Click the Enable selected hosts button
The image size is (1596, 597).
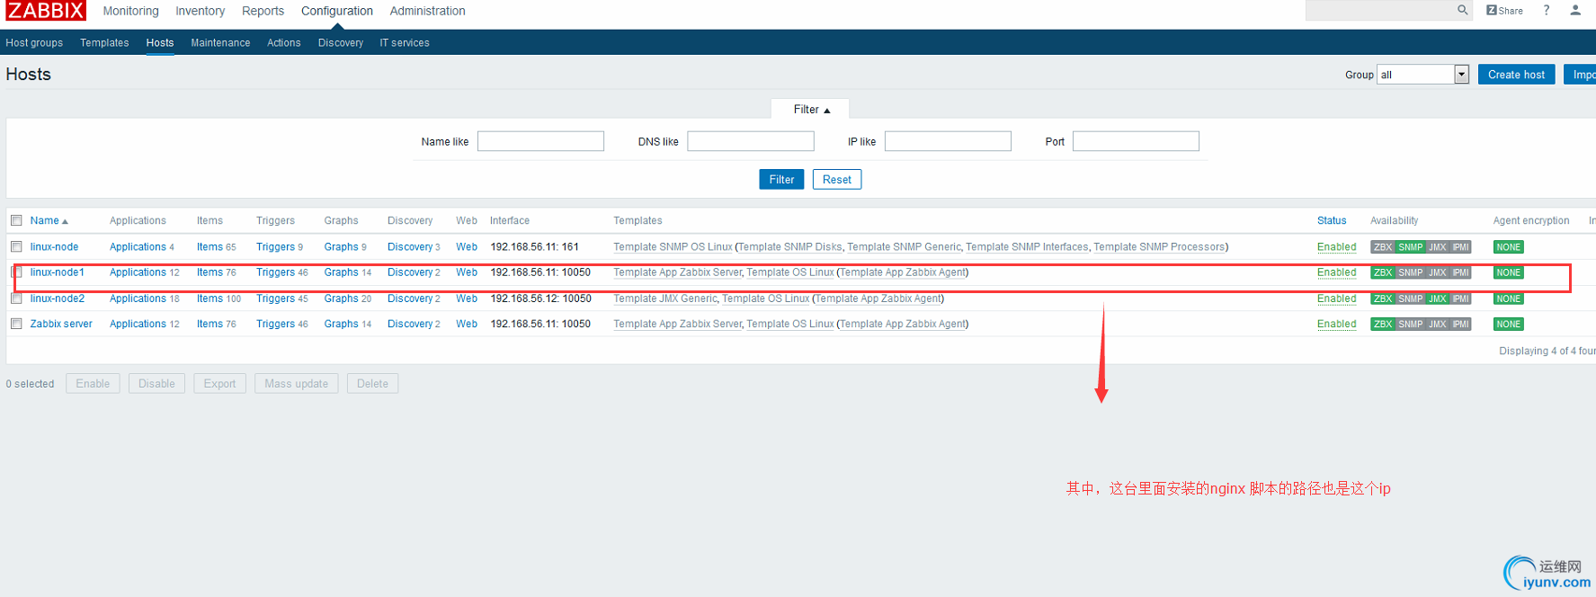pos(93,384)
